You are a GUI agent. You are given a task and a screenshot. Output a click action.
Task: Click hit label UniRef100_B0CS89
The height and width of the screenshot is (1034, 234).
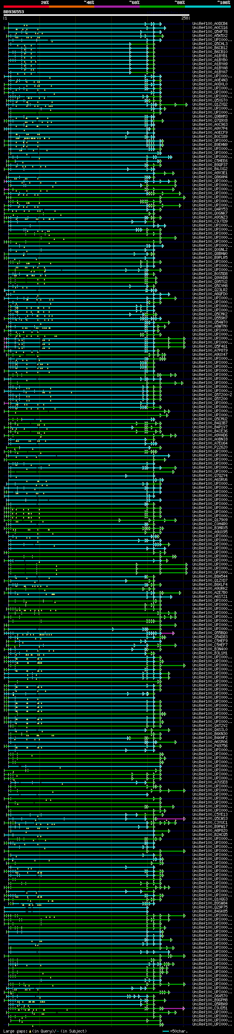[210, 136]
